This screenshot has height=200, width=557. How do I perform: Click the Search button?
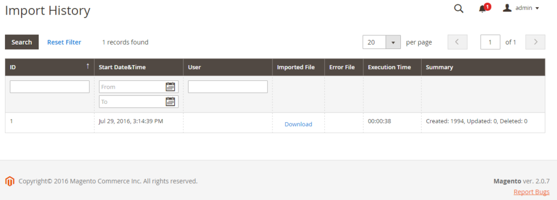tap(22, 42)
